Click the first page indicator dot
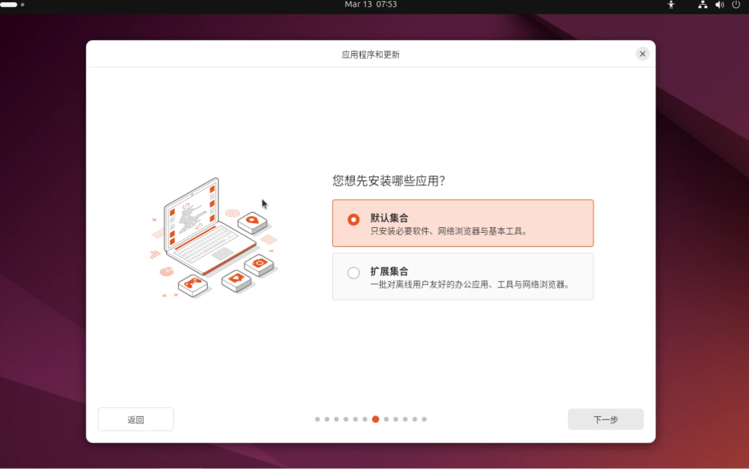This screenshot has height=469, width=749. 317,419
